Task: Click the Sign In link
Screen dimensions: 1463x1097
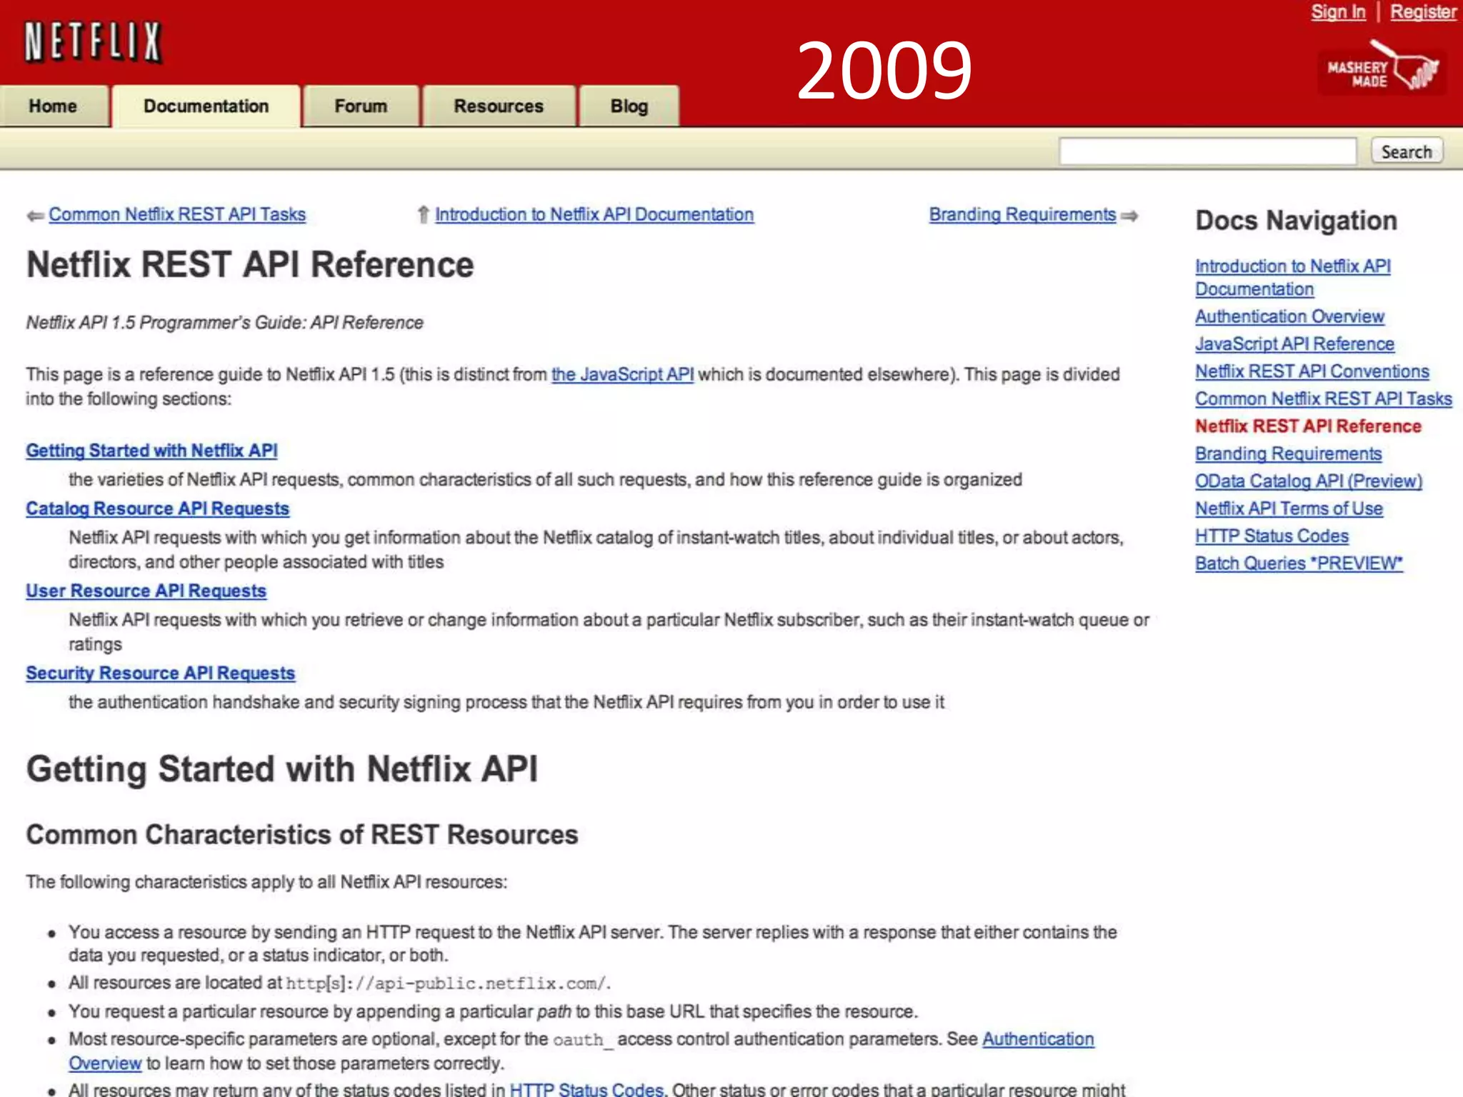Action: (x=1338, y=12)
